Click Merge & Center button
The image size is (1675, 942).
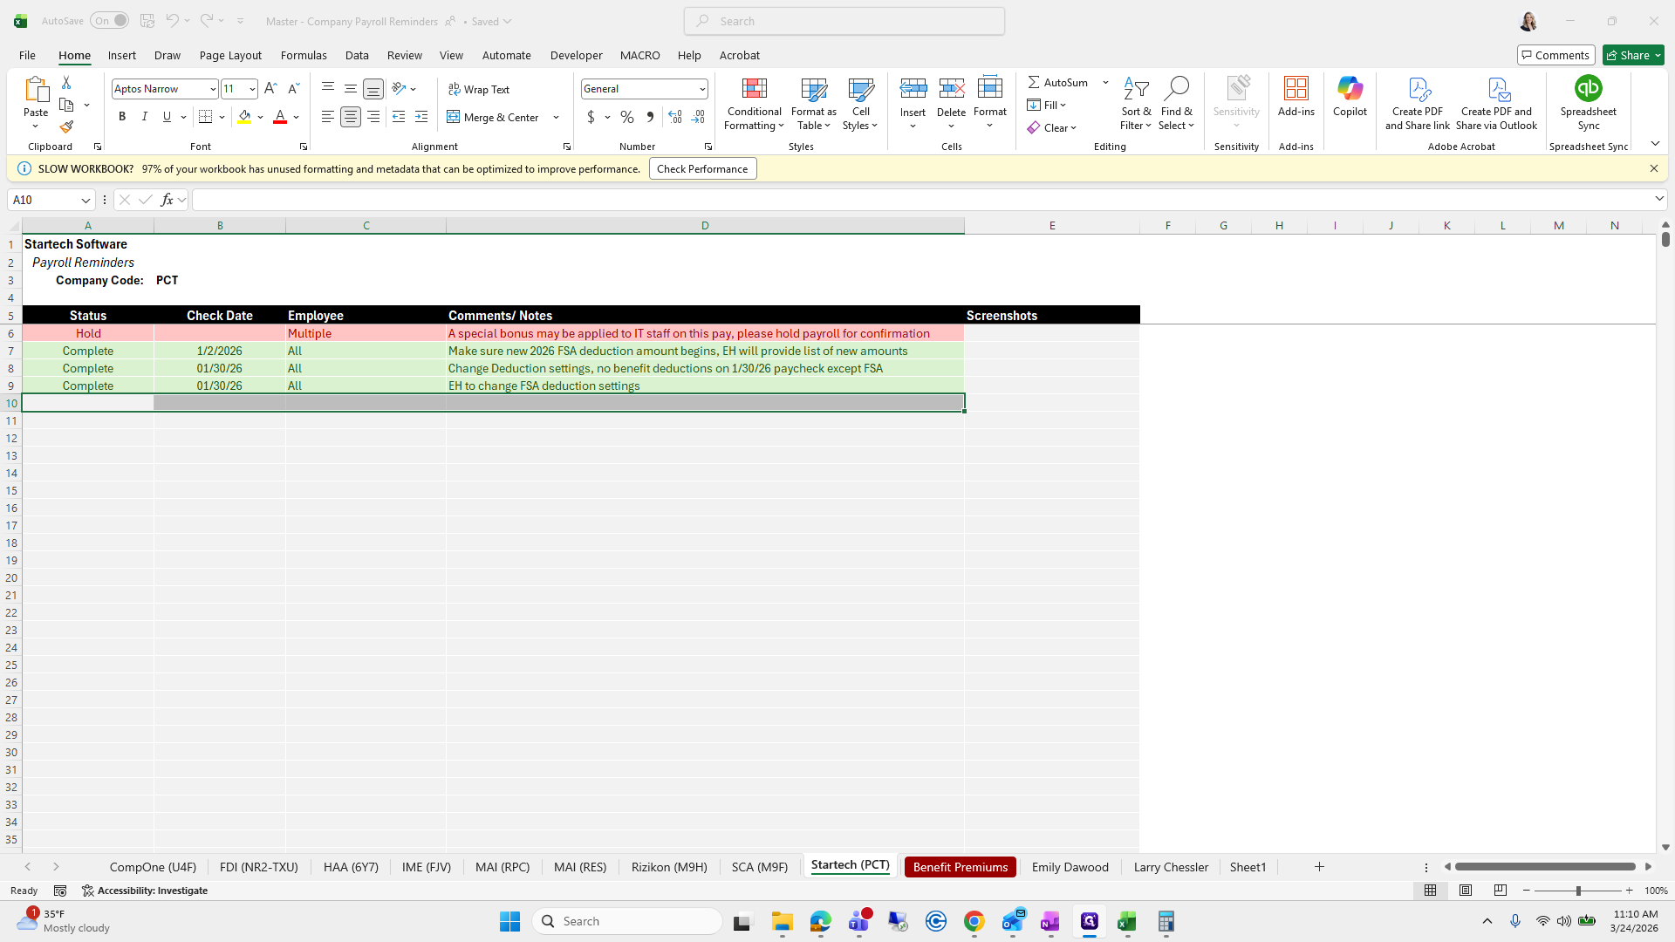click(494, 117)
